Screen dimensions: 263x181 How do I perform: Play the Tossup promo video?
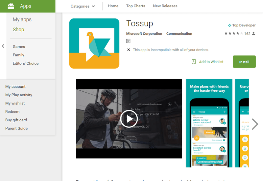pos(129,119)
